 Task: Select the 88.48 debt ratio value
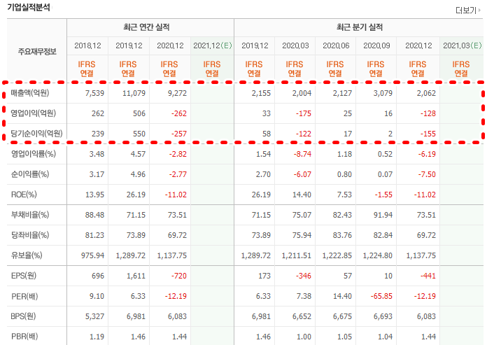click(94, 215)
